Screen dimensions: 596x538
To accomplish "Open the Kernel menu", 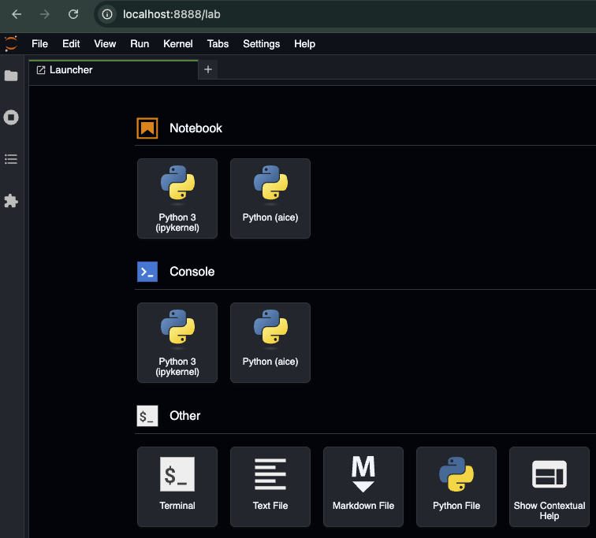I will coord(178,44).
